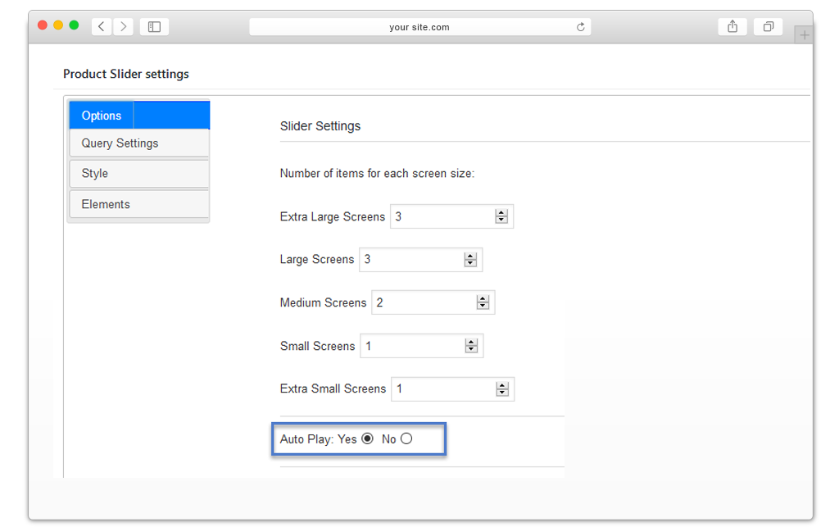The width and height of the screenshot is (839, 527).
Task: Click the Extra Small Screens number field
Action: (x=452, y=389)
